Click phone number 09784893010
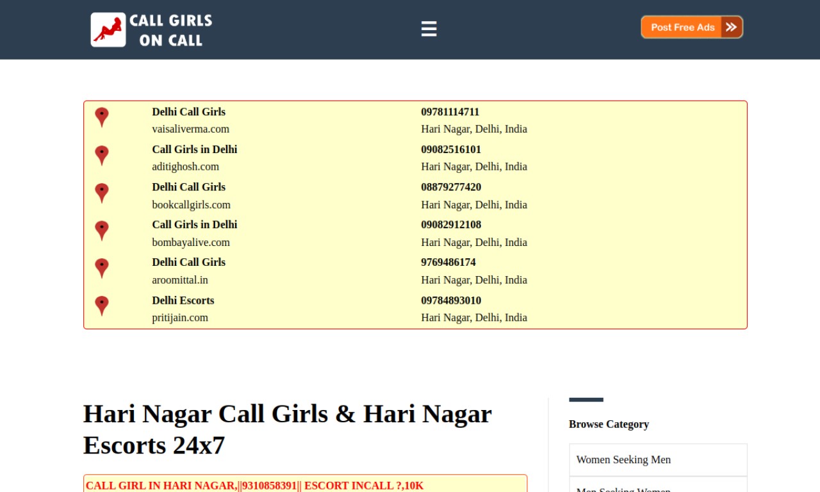This screenshot has width=820, height=492. 451,300
